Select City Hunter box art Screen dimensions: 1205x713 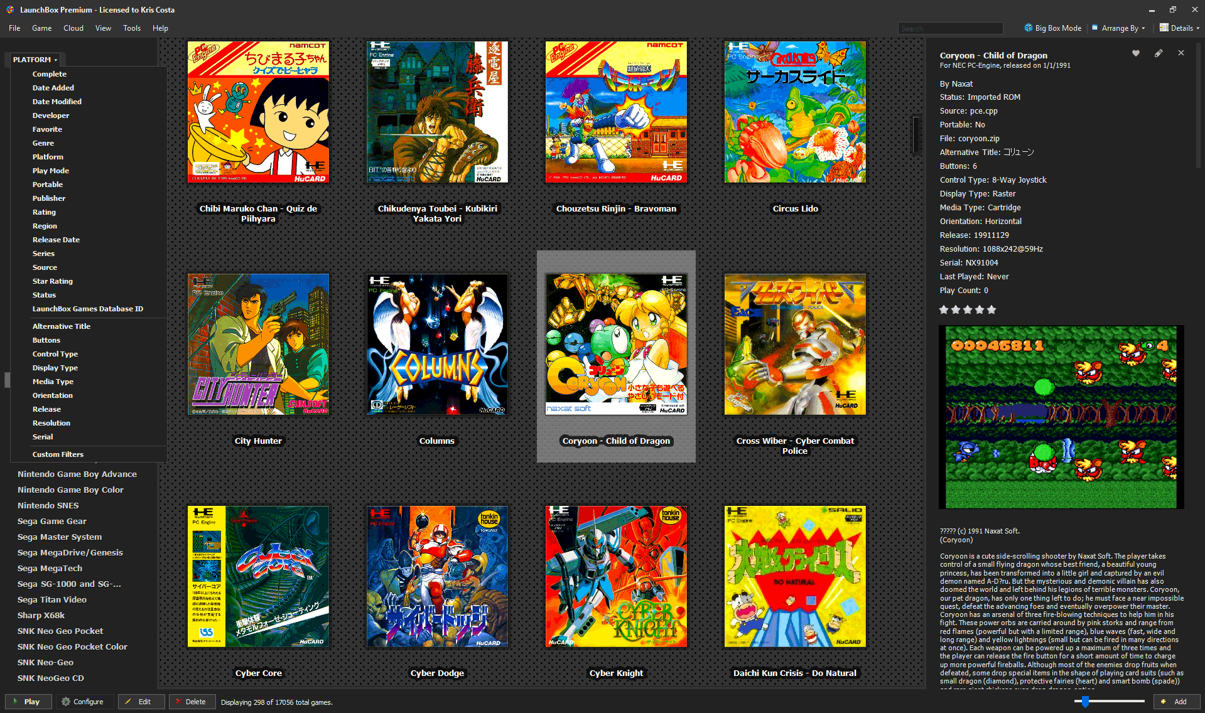pos(258,345)
